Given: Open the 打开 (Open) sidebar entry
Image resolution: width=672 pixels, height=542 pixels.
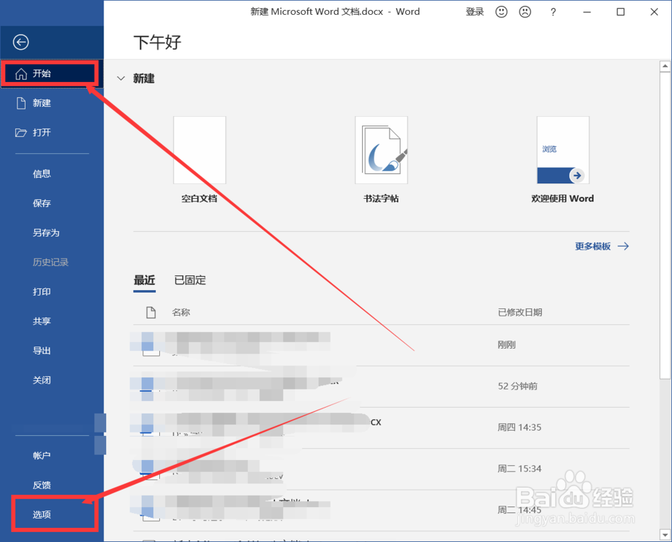Looking at the screenshot, I should click(x=42, y=132).
